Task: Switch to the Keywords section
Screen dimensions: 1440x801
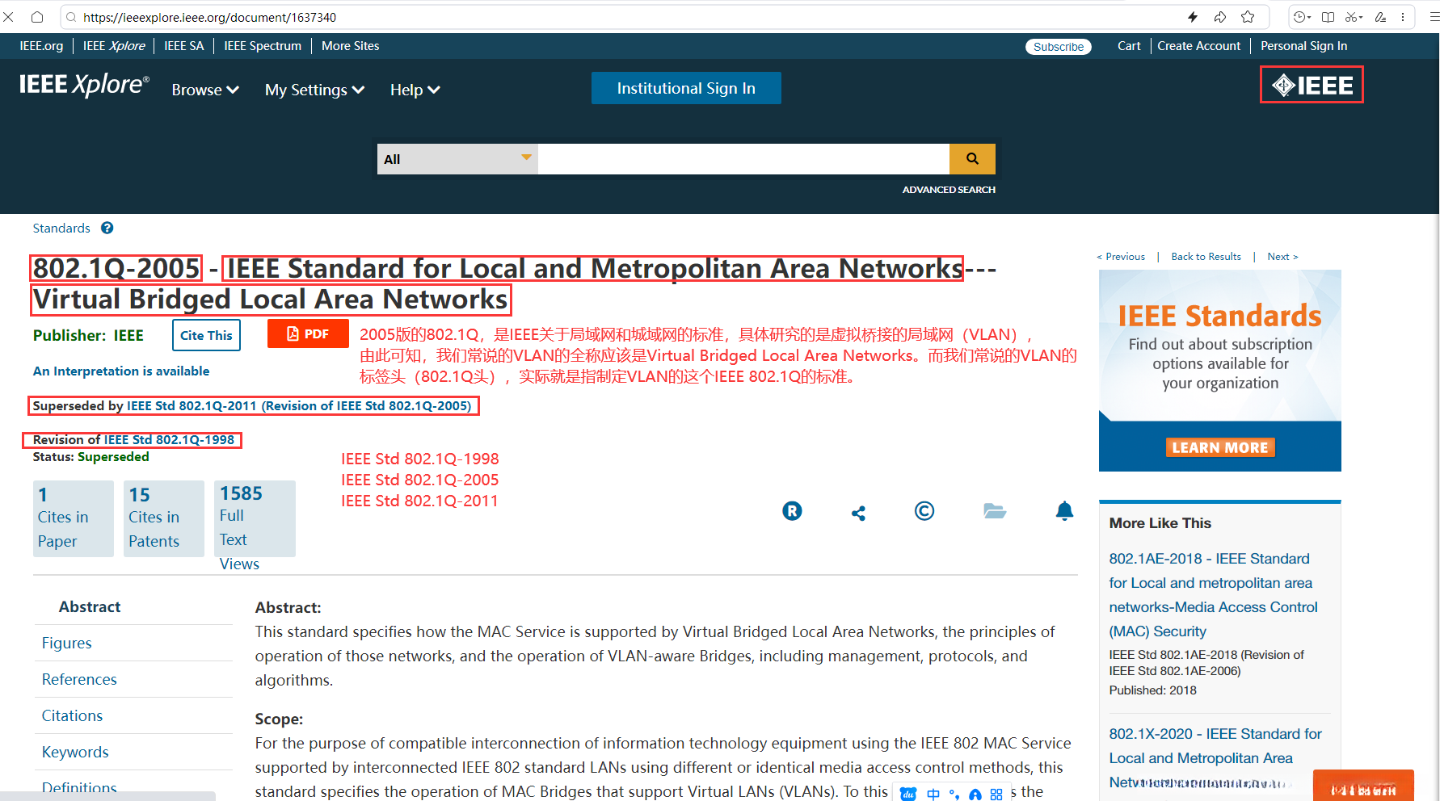Action: (75, 752)
